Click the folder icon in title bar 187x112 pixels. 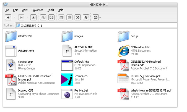pos(6,4)
